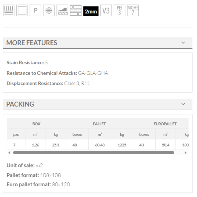Screen dimensions: 197x197
Task: Click the PALLET column group header
Action: pyautogui.click(x=99, y=124)
